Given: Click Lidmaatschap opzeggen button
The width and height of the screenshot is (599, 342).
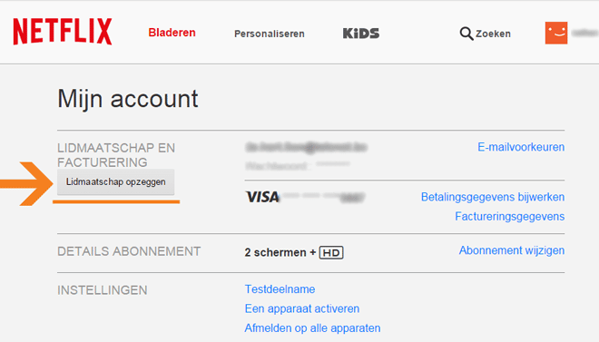Looking at the screenshot, I should click(x=116, y=181).
